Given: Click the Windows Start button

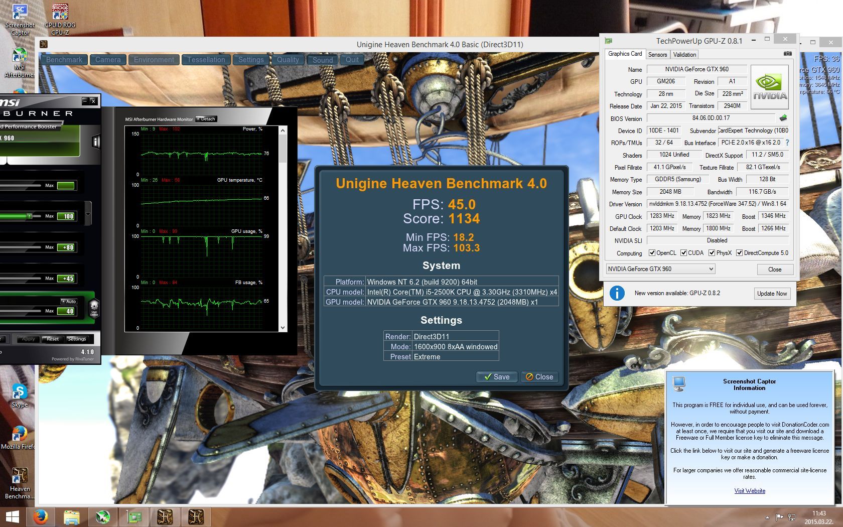Looking at the screenshot, I should point(12,517).
